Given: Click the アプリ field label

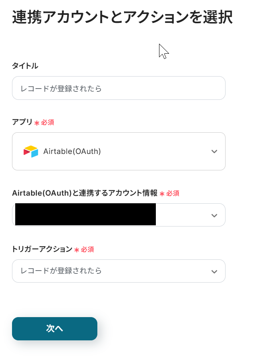Looking at the screenshot, I should point(22,122).
